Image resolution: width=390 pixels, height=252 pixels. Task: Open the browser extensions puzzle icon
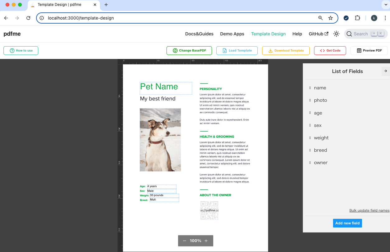point(357,18)
